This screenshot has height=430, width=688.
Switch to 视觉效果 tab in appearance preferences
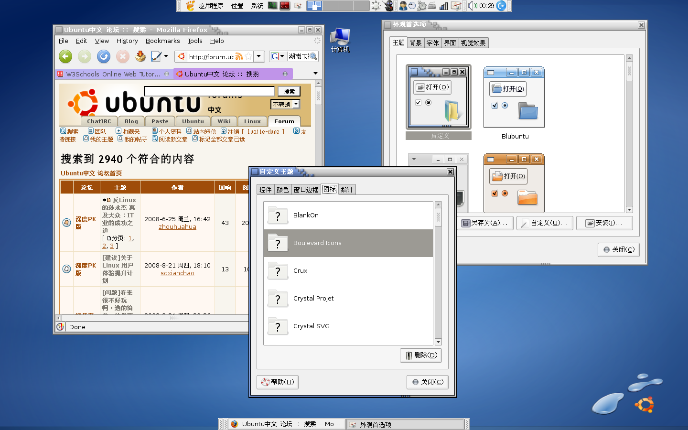[473, 43]
